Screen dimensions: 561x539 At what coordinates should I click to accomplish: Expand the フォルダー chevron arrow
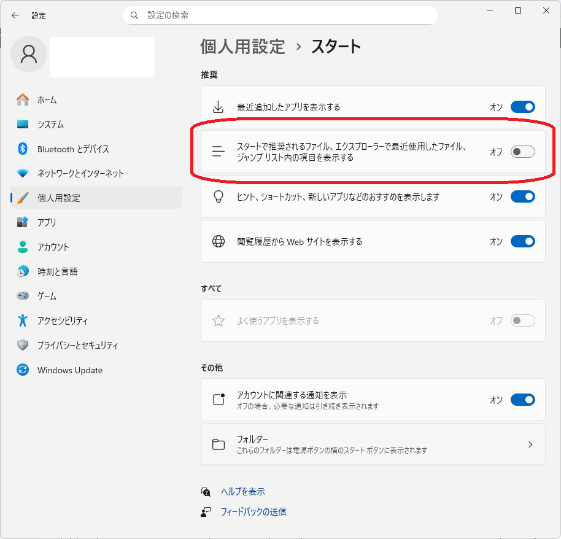[530, 444]
